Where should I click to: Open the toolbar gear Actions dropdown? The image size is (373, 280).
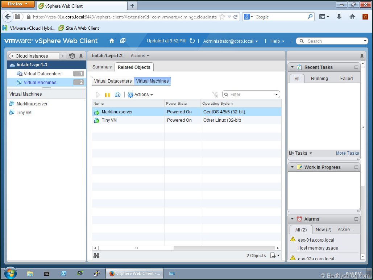(x=140, y=95)
